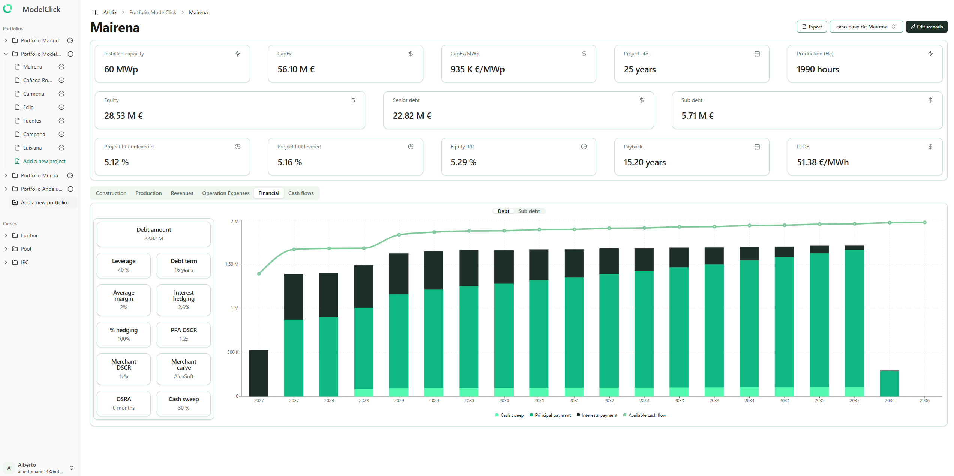The width and height of the screenshot is (954, 476).
Task: Open the Construction tab
Action: pyautogui.click(x=111, y=193)
